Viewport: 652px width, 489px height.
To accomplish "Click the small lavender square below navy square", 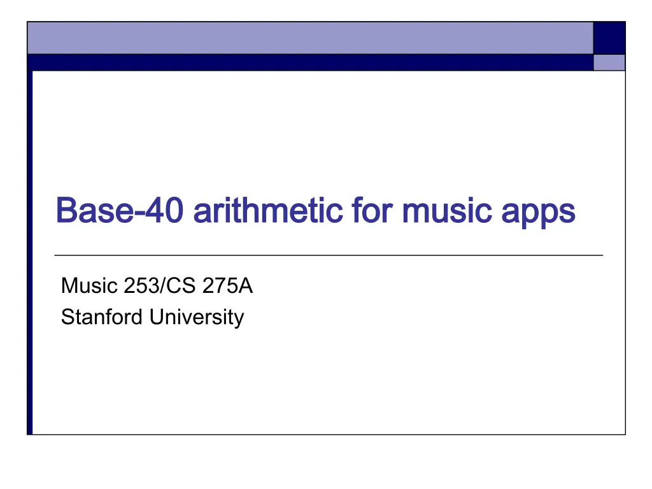I will click(x=609, y=62).
